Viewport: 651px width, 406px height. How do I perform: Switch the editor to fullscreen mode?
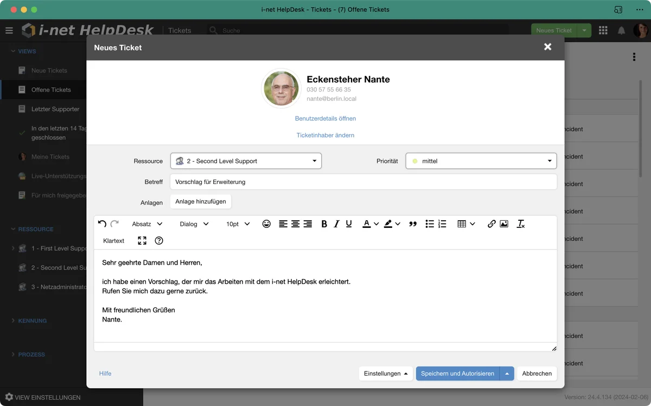tap(142, 240)
